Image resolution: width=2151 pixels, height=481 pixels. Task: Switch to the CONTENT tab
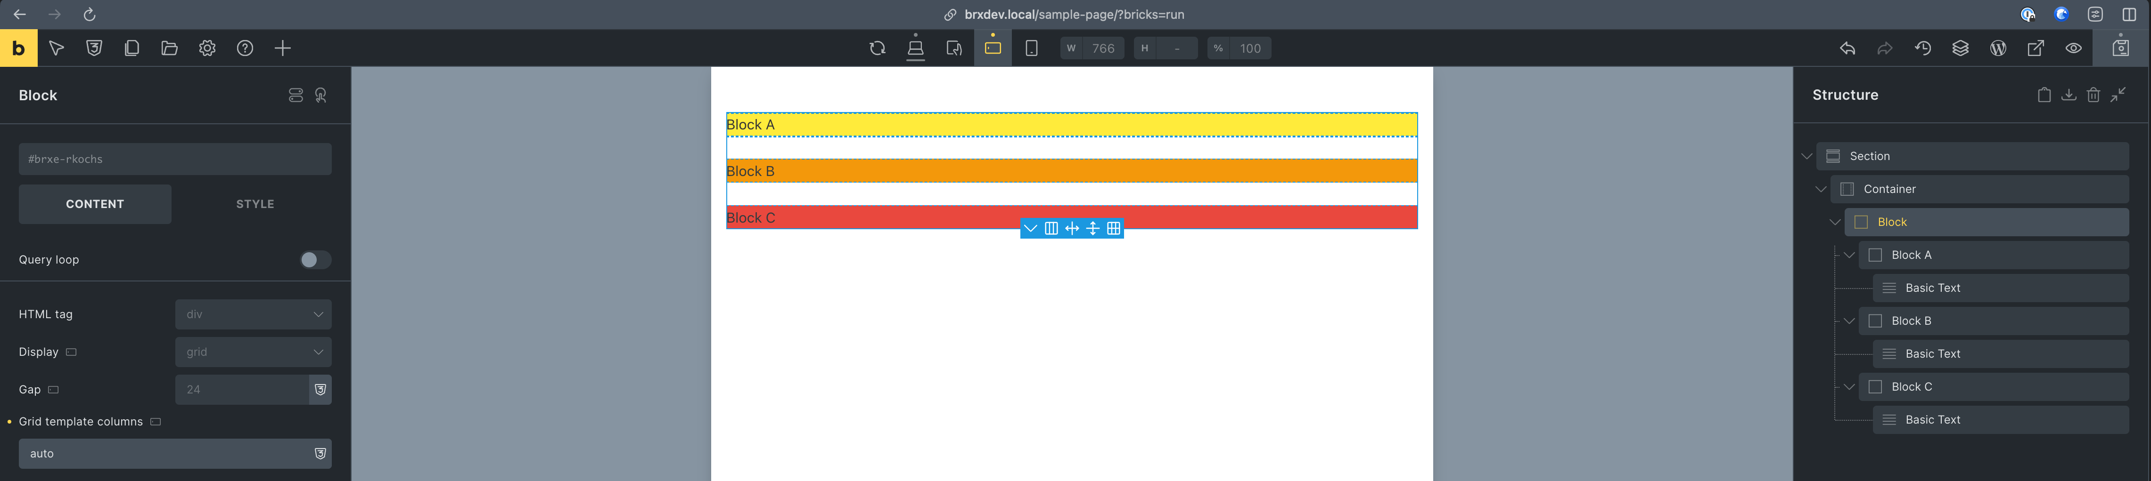pos(95,204)
